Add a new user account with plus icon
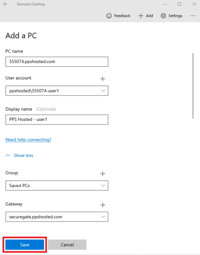The width and height of the screenshot is (200, 255). (x=103, y=79)
